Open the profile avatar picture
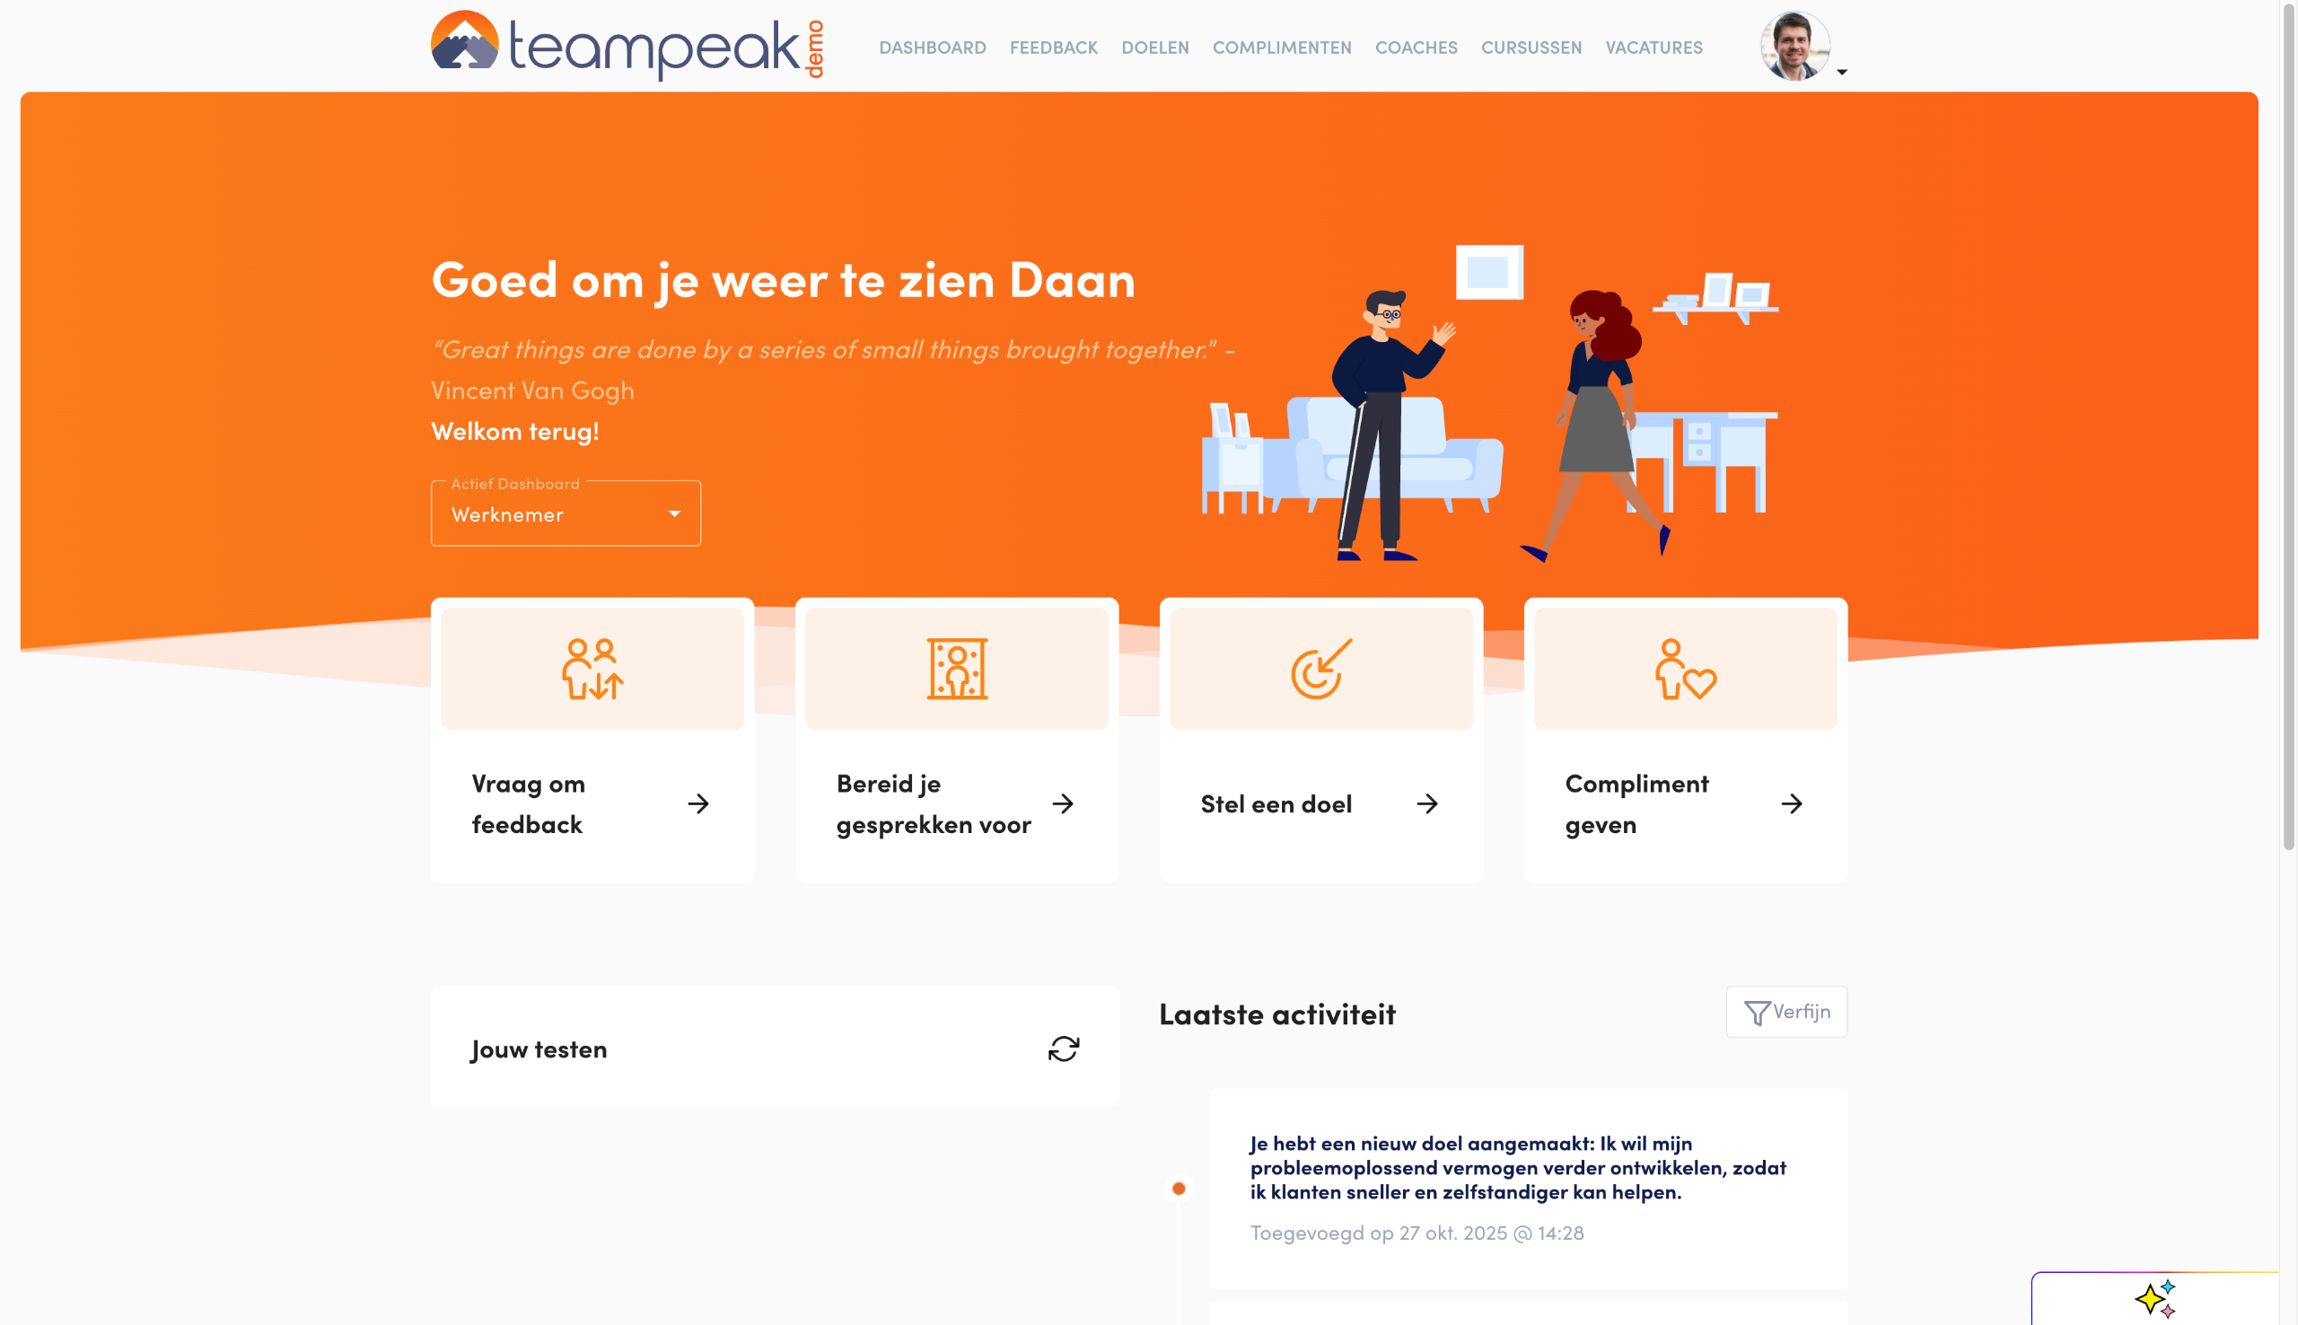The width and height of the screenshot is (2298, 1325). (x=1794, y=46)
